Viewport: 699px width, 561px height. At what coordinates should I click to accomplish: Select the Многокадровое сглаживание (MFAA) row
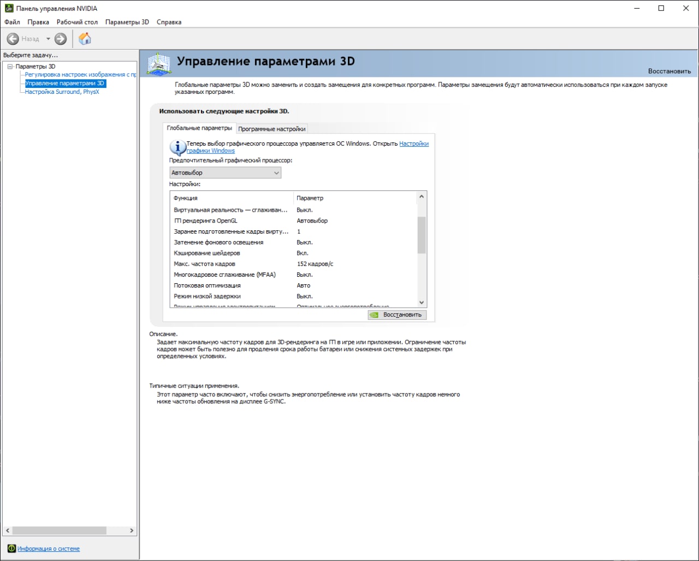click(294, 274)
